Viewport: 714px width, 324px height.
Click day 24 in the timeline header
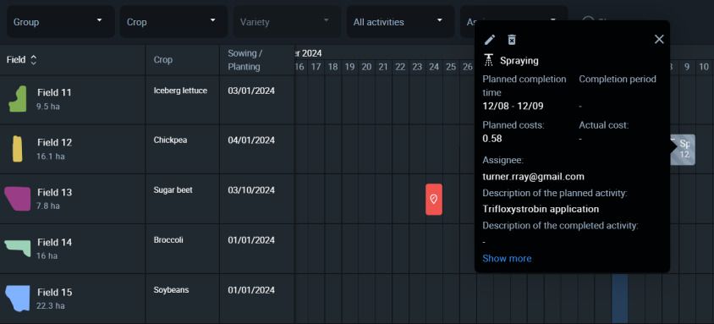[x=434, y=68]
